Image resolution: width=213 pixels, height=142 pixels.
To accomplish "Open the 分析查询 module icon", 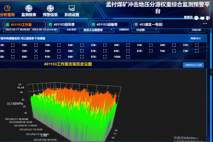I will pos(6,7).
